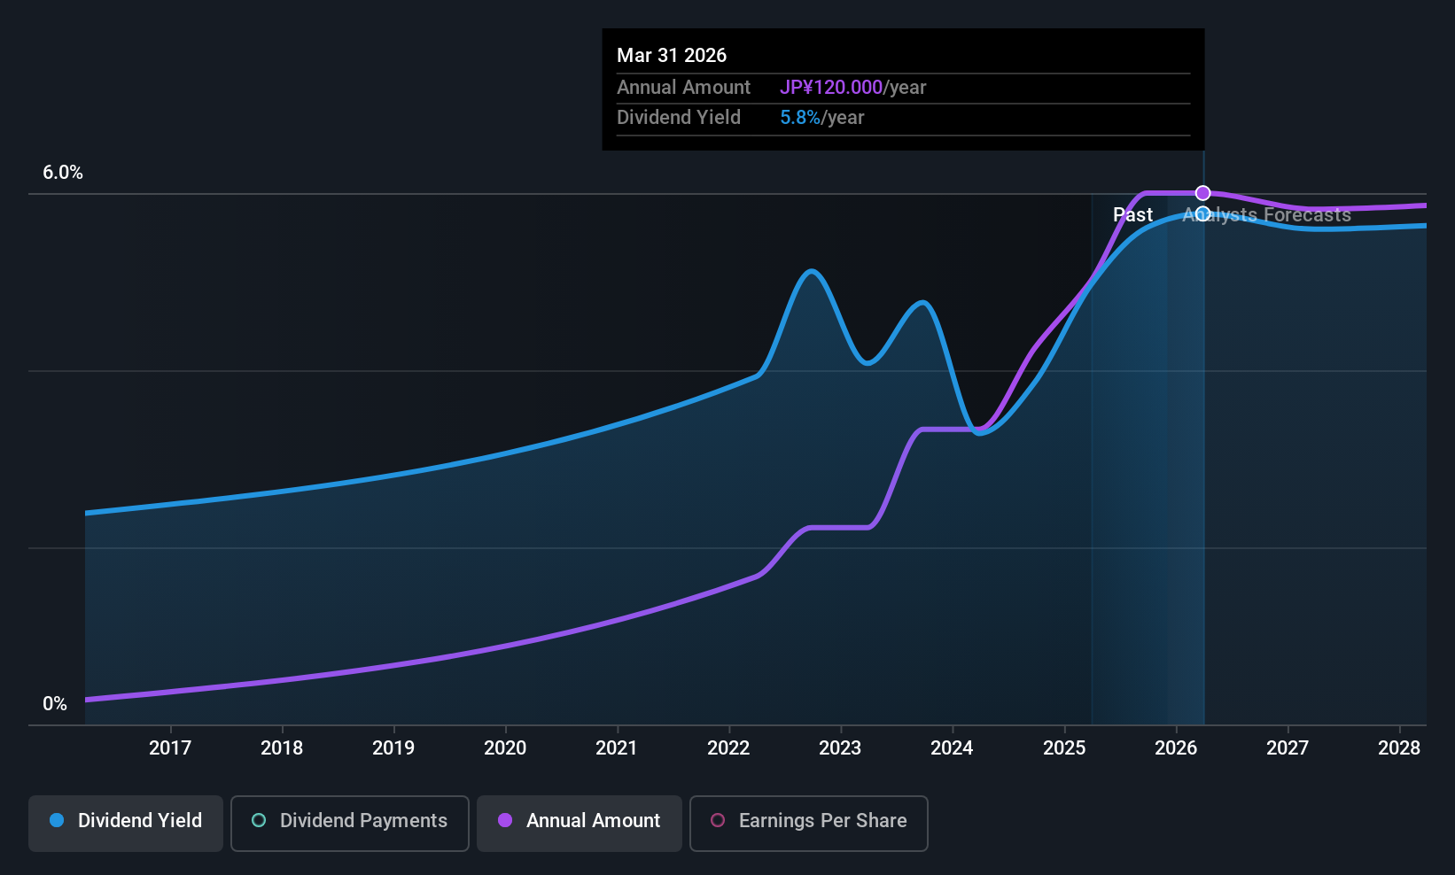Click the 5.8% dividend yield tooltip value
Screen dimensions: 1455x875
click(800, 118)
